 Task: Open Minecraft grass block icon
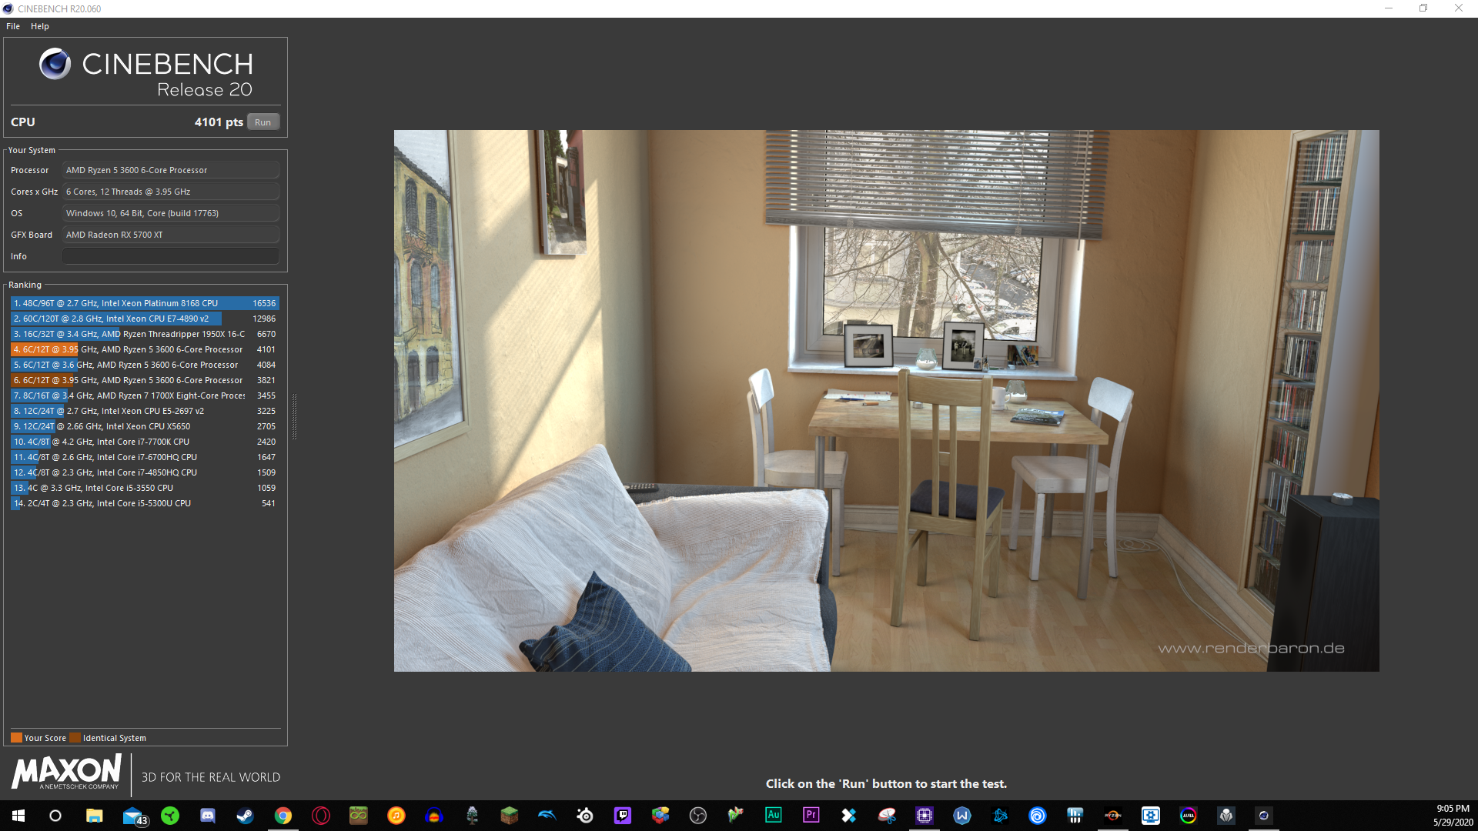(510, 816)
